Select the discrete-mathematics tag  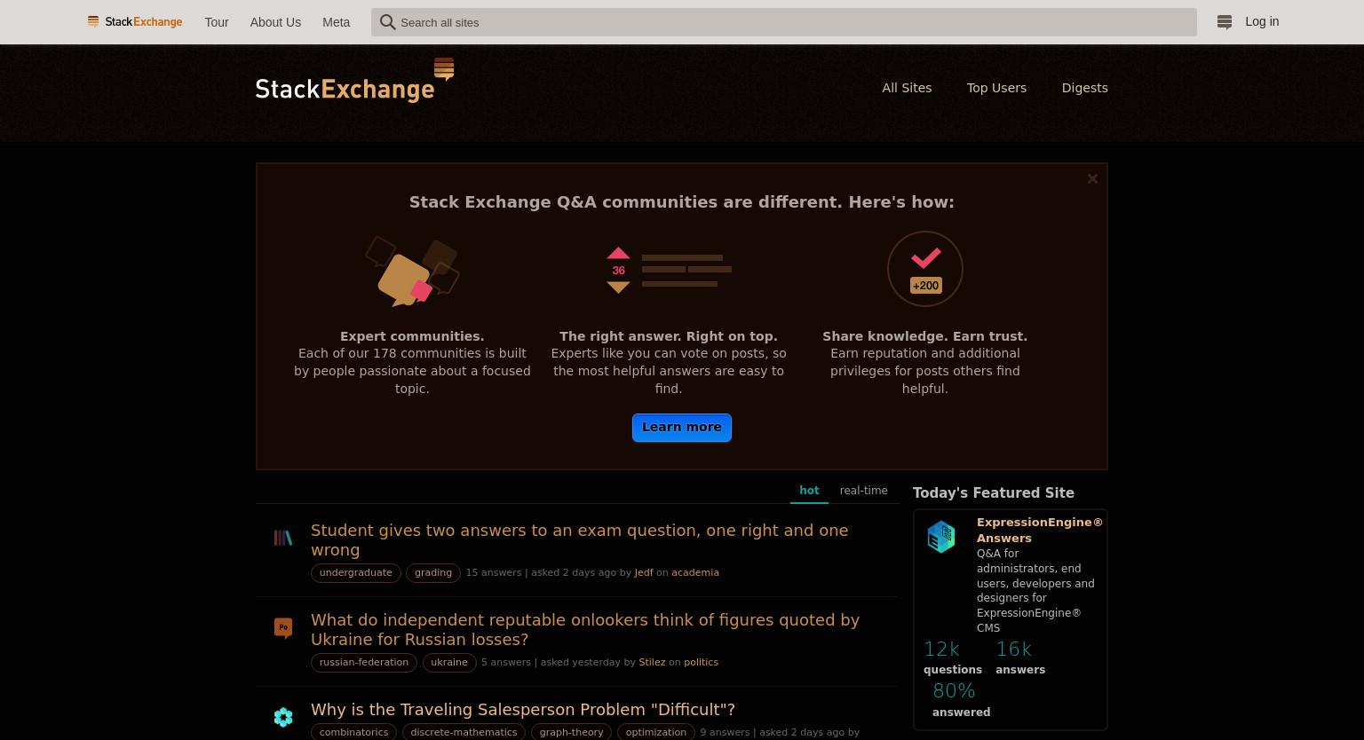click(464, 732)
